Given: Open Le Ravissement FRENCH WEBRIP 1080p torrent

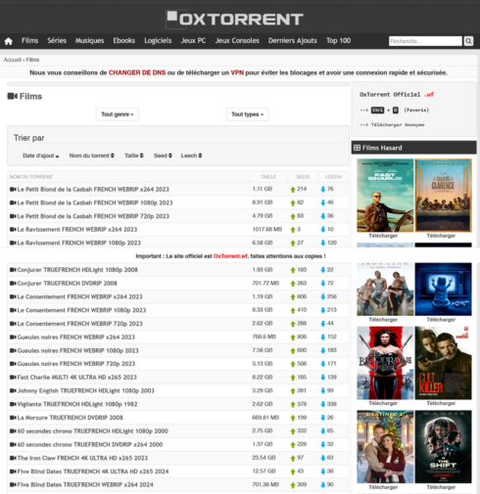Looking at the screenshot, I should pos(78,243).
